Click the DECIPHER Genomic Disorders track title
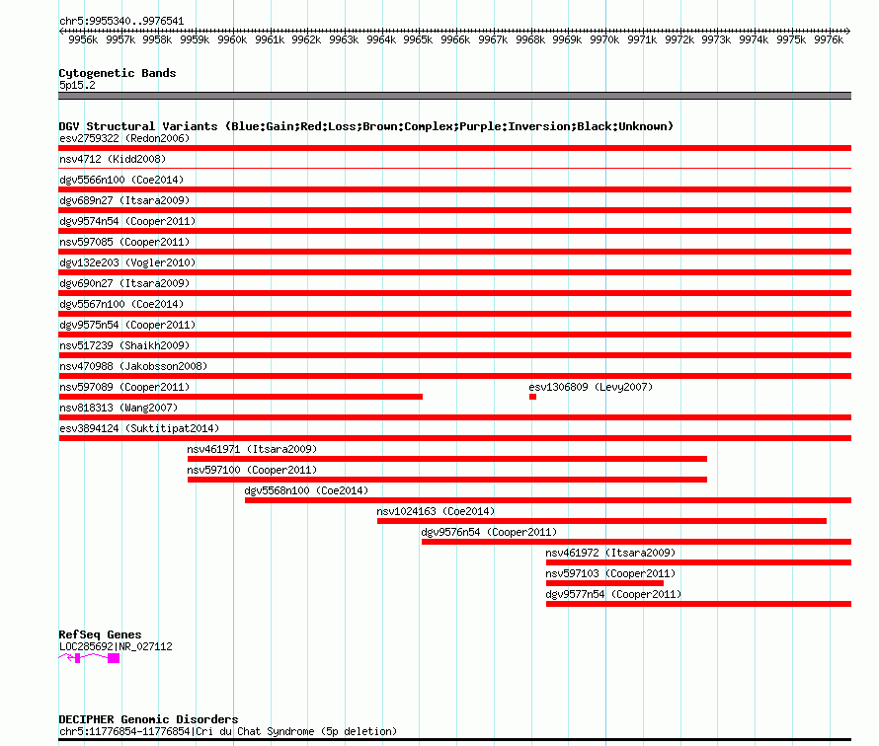Screen dimensions: 879x746 coord(148,719)
